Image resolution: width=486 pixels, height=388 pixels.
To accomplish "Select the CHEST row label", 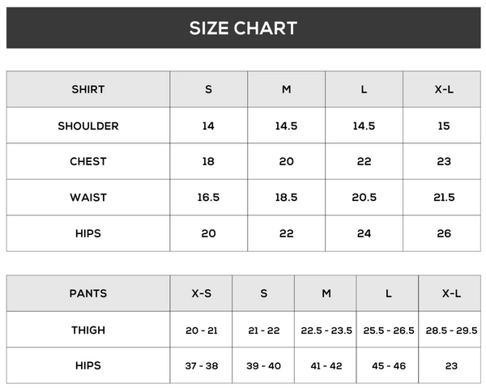I will [x=87, y=161].
